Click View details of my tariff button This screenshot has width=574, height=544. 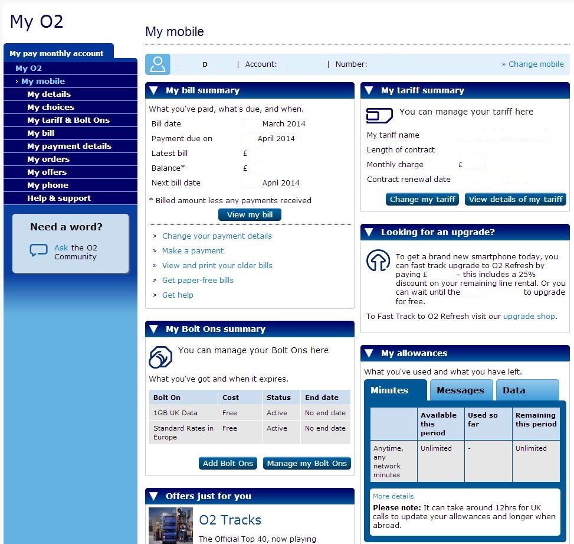(x=516, y=200)
